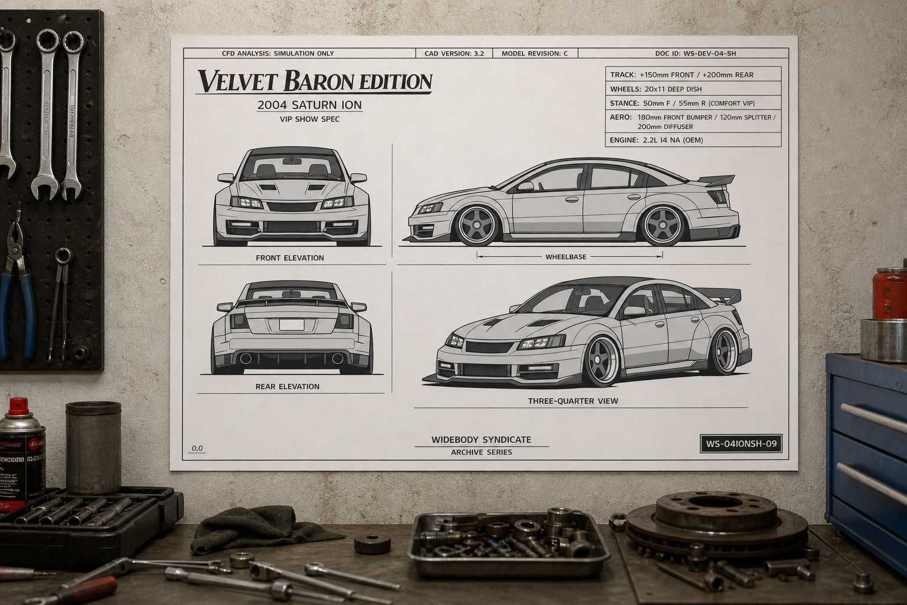This screenshot has height=605, width=907.
Task: Select the TRACK spec row
Action: click(x=693, y=74)
